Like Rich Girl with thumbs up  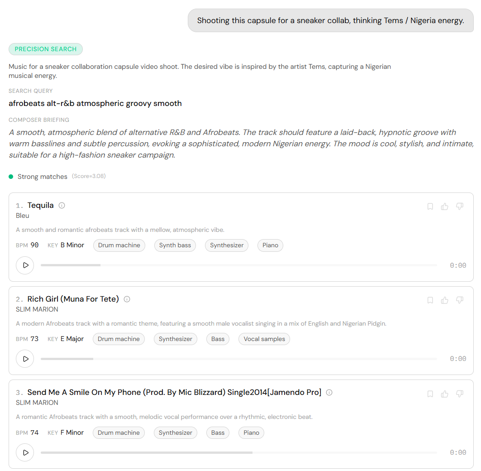[x=444, y=300]
